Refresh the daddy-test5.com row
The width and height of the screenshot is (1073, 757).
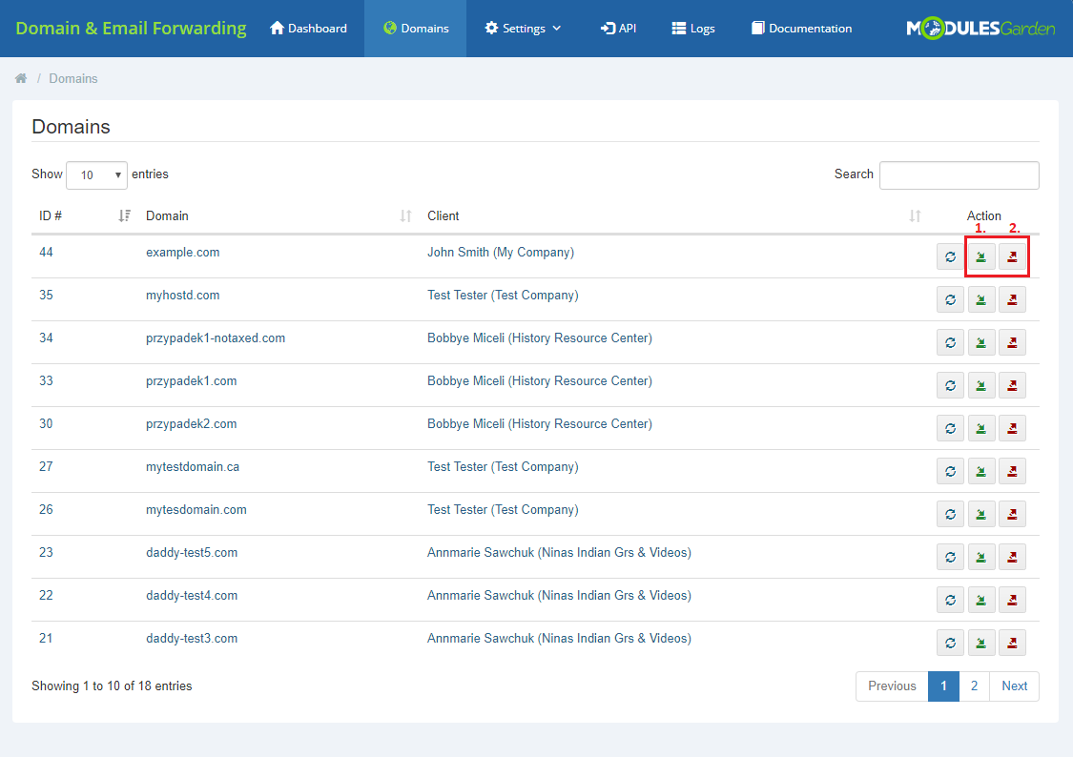tap(951, 558)
